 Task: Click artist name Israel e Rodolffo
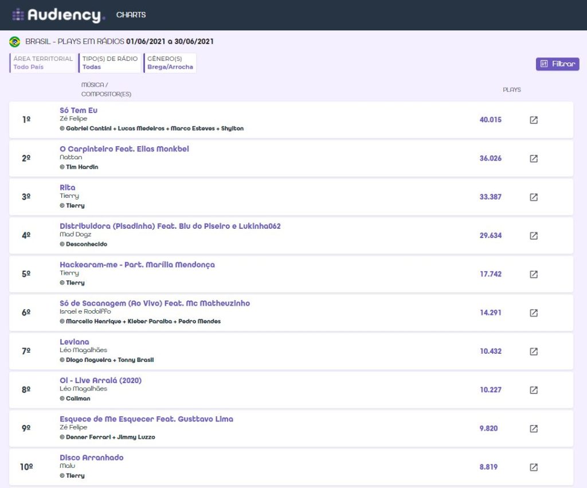point(85,311)
